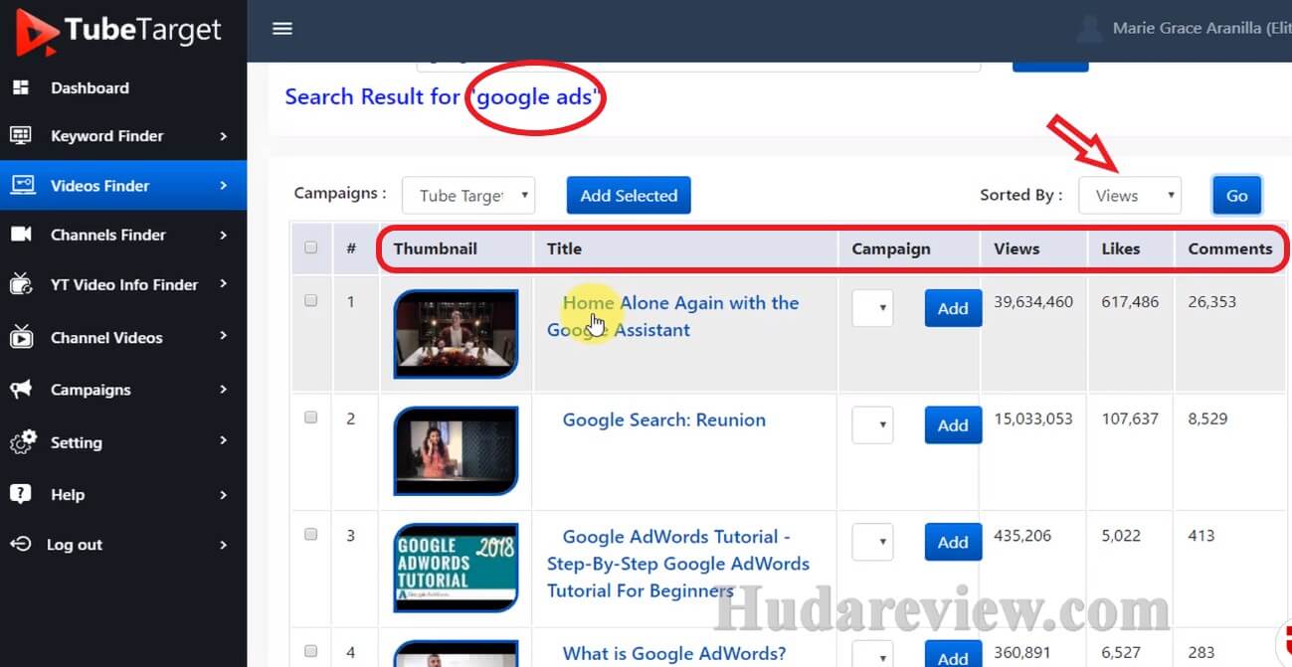This screenshot has width=1292, height=667.
Task: Expand the Help submenu chevron
Action: 224,494
